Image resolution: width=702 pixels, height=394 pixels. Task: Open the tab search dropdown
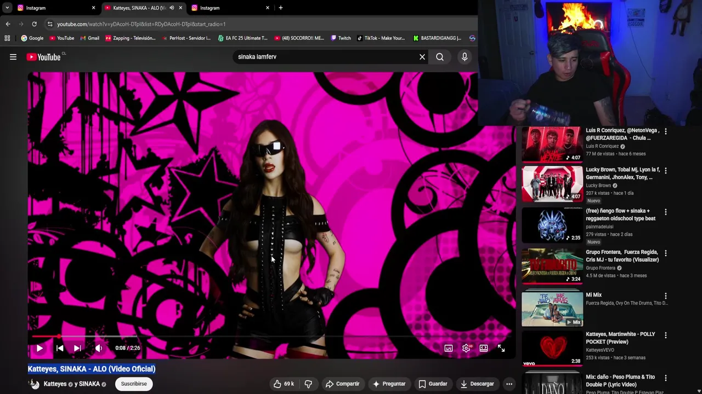pos(7,8)
